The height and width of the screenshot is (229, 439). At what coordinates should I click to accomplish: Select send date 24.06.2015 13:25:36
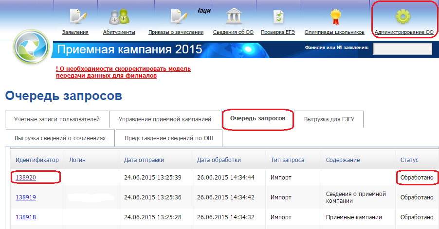pos(153,197)
